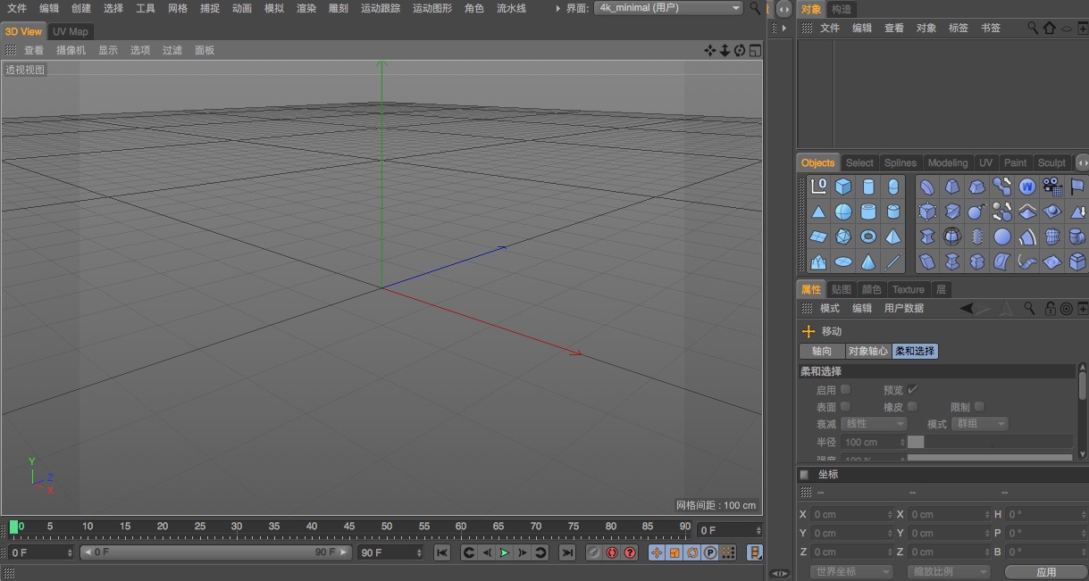Add a Camera to the scene
Image resolution: width=1089 pixels, height=581 pixels.
tap(1052, 187)
